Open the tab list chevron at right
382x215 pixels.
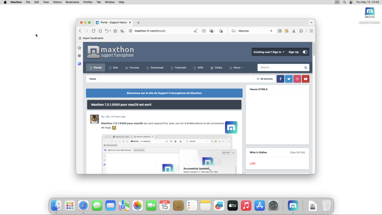(x=311, y=22)
